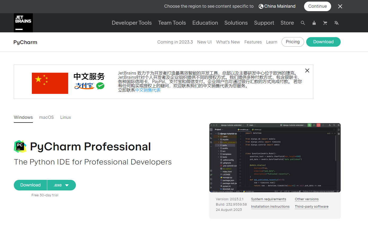Viewport: 368px width, 235px height.
Task: Open the shopping cart icon
Action: (325, 23)
